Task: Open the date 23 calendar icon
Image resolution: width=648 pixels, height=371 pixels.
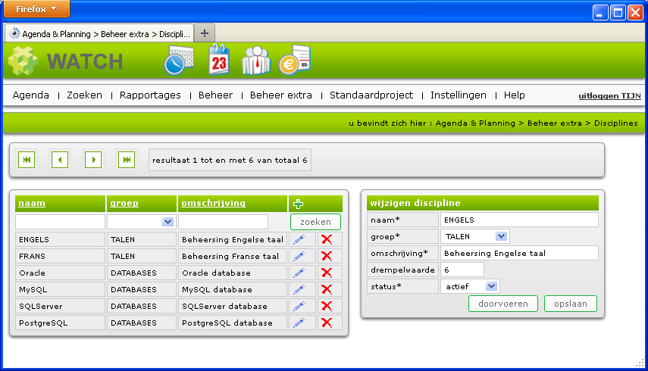Action: [x=219, y=60]
